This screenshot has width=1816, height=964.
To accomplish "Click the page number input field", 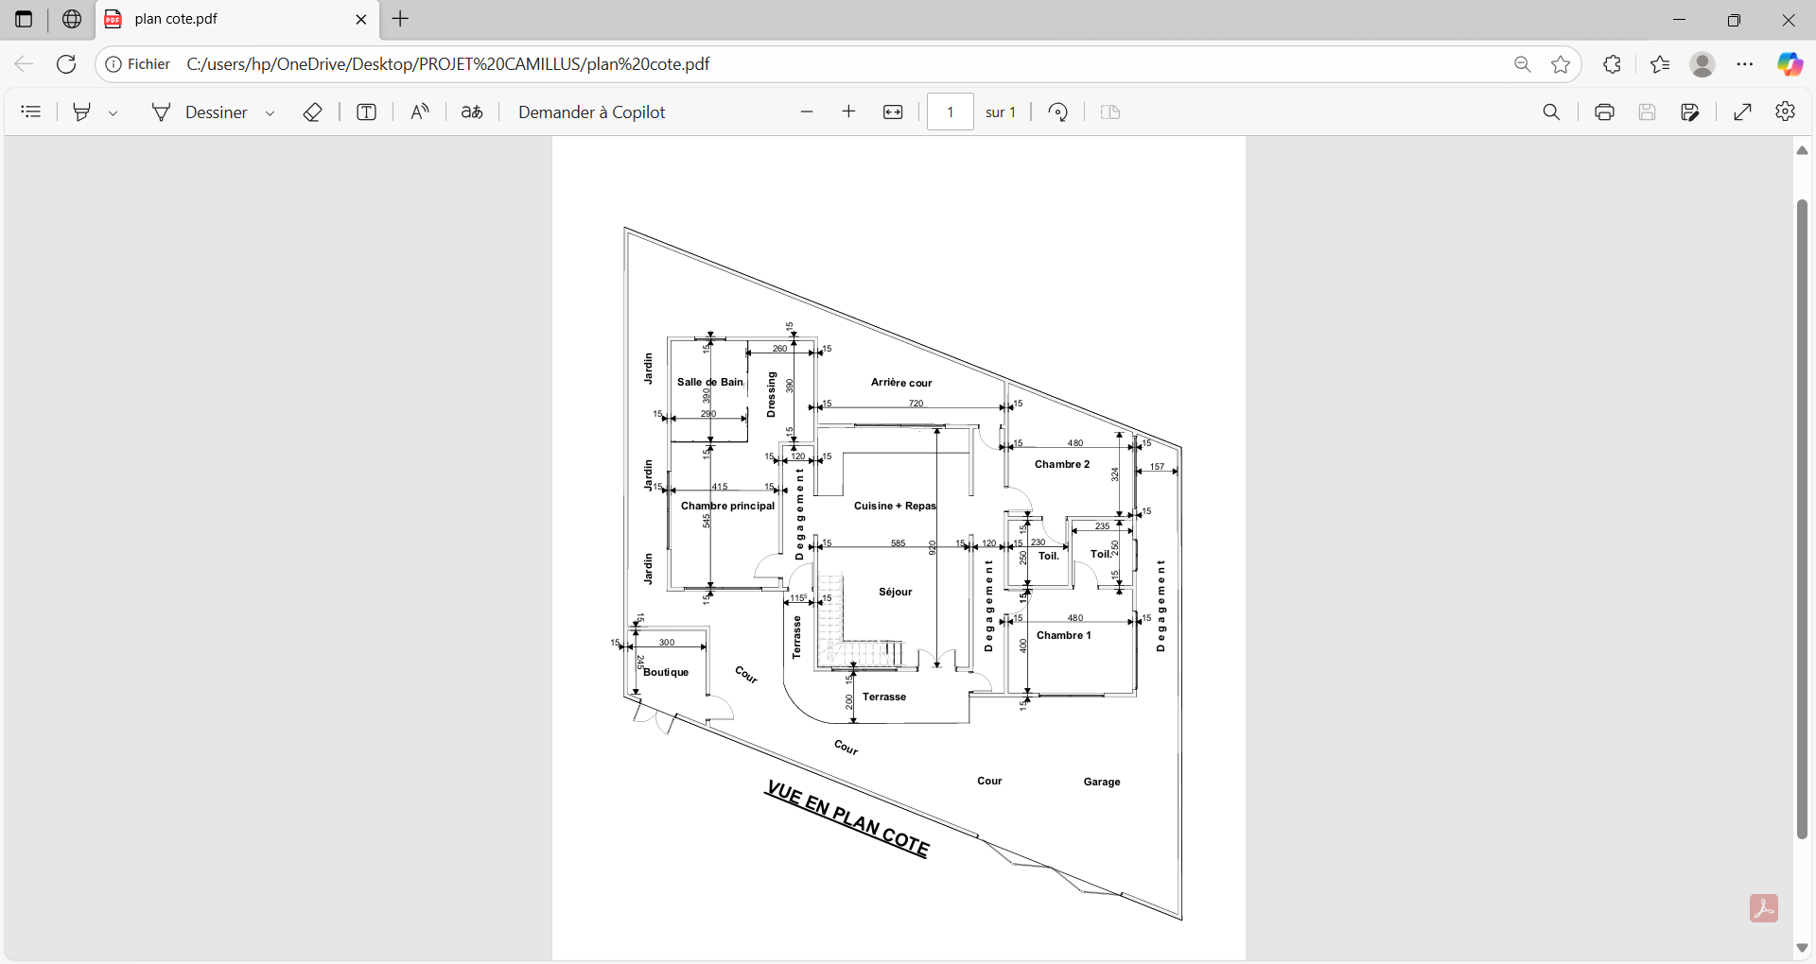I will point(950,112).
